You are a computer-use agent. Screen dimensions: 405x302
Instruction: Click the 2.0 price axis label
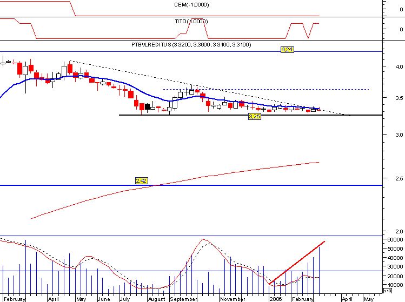point(399,232)
